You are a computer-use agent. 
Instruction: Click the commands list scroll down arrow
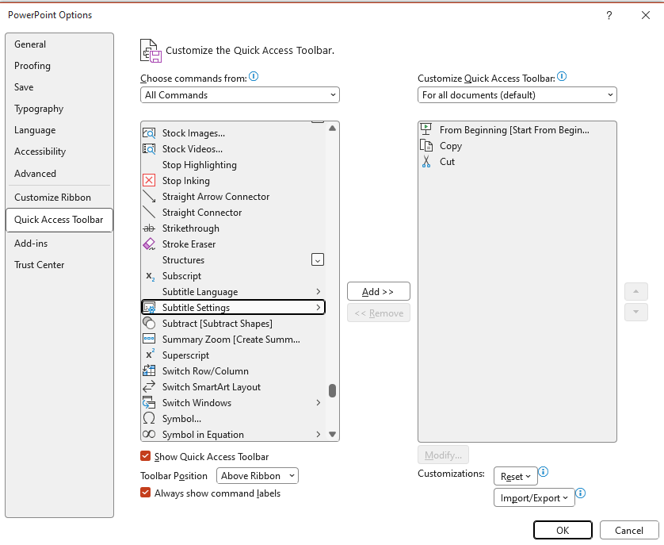click(333, 434)
